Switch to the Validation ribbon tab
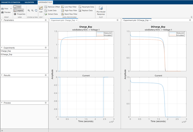 29,2
